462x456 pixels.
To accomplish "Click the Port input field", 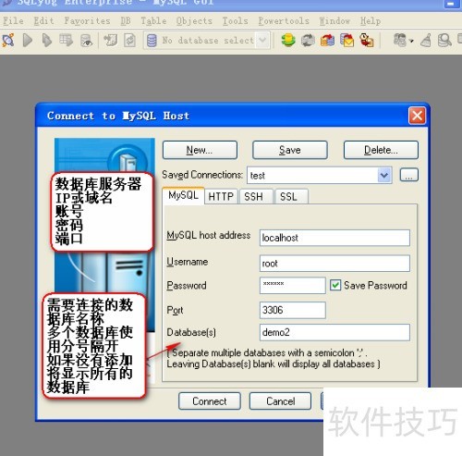I will point(293,310).
